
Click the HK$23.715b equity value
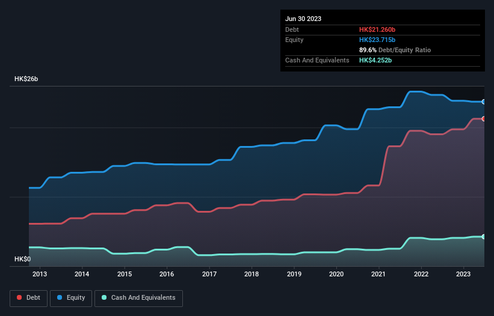pyautogui.click(x=377, y=40)
